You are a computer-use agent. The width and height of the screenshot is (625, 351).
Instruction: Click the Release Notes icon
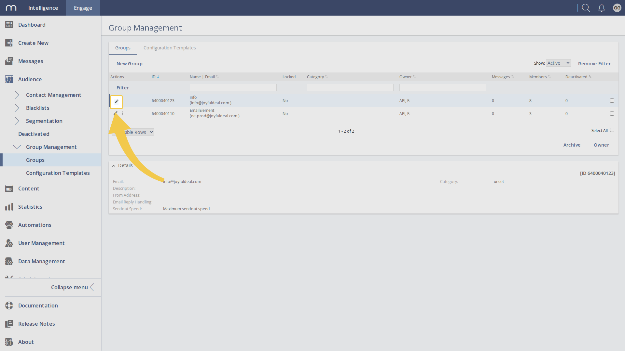pyautogui.click(x=9, y=324)
